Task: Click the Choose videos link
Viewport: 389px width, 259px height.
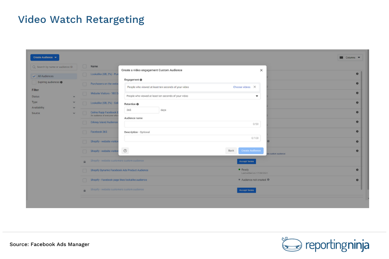Action: 242,87
